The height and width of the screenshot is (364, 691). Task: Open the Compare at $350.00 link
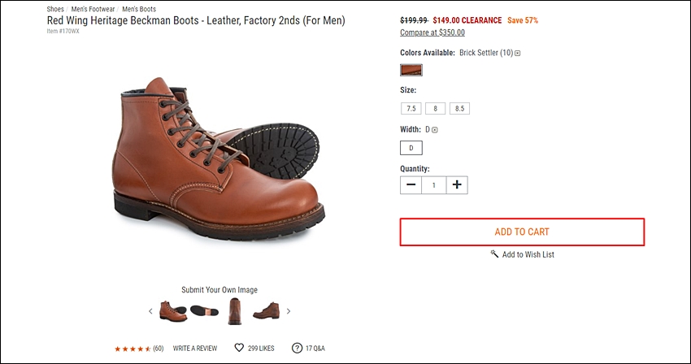(x=432, y=32)
